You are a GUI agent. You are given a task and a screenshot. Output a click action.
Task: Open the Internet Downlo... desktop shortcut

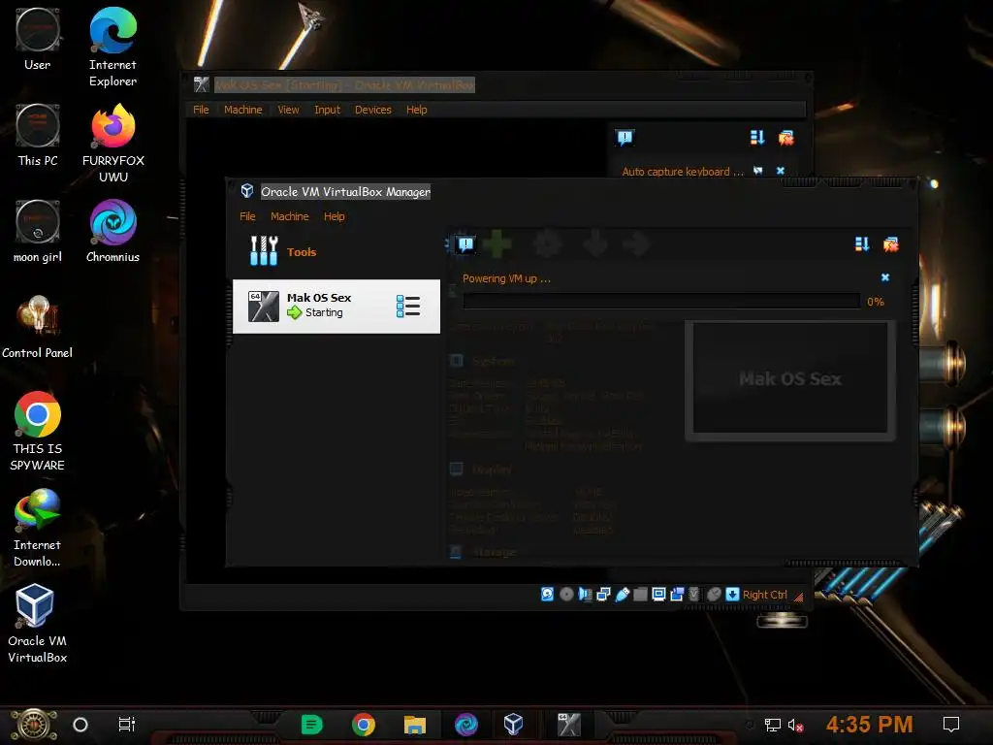click(38, 527)
